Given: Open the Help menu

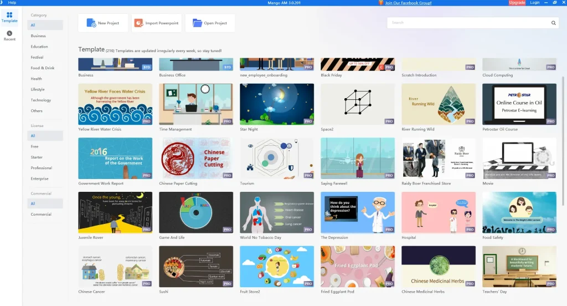Looking at the screenshot, I should point(12,3).
